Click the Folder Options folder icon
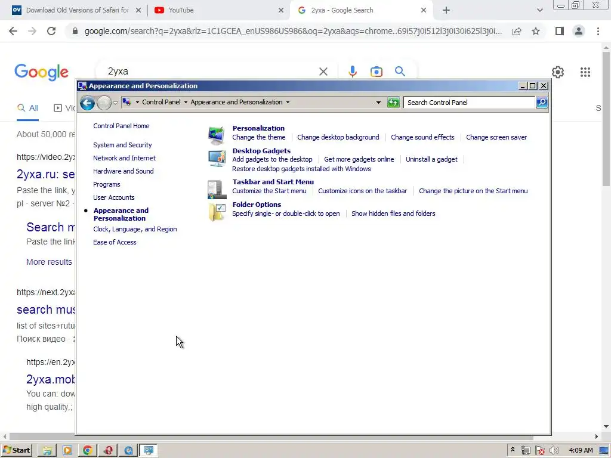611x458 pixels. click(x=217, y=212)
